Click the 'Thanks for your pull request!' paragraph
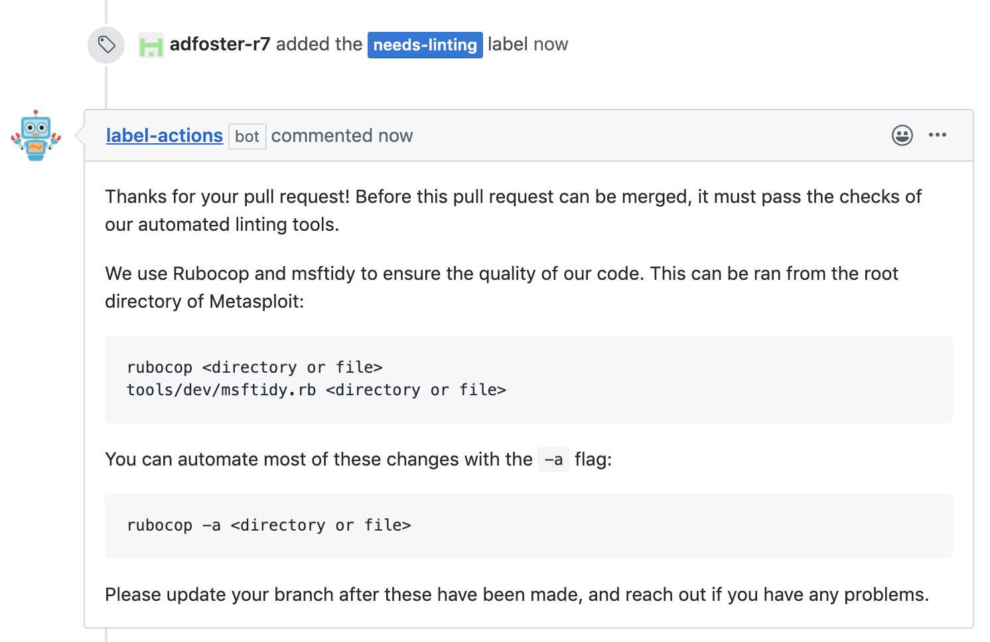 tap(513, 210)
